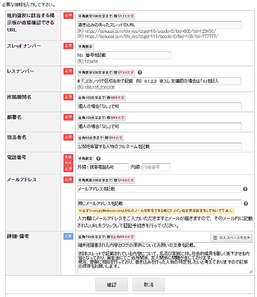The width and height of the screenshot is (257, 297).
Task: Click inside the 詳細・備考 textarea
Action: click(165, 258)
